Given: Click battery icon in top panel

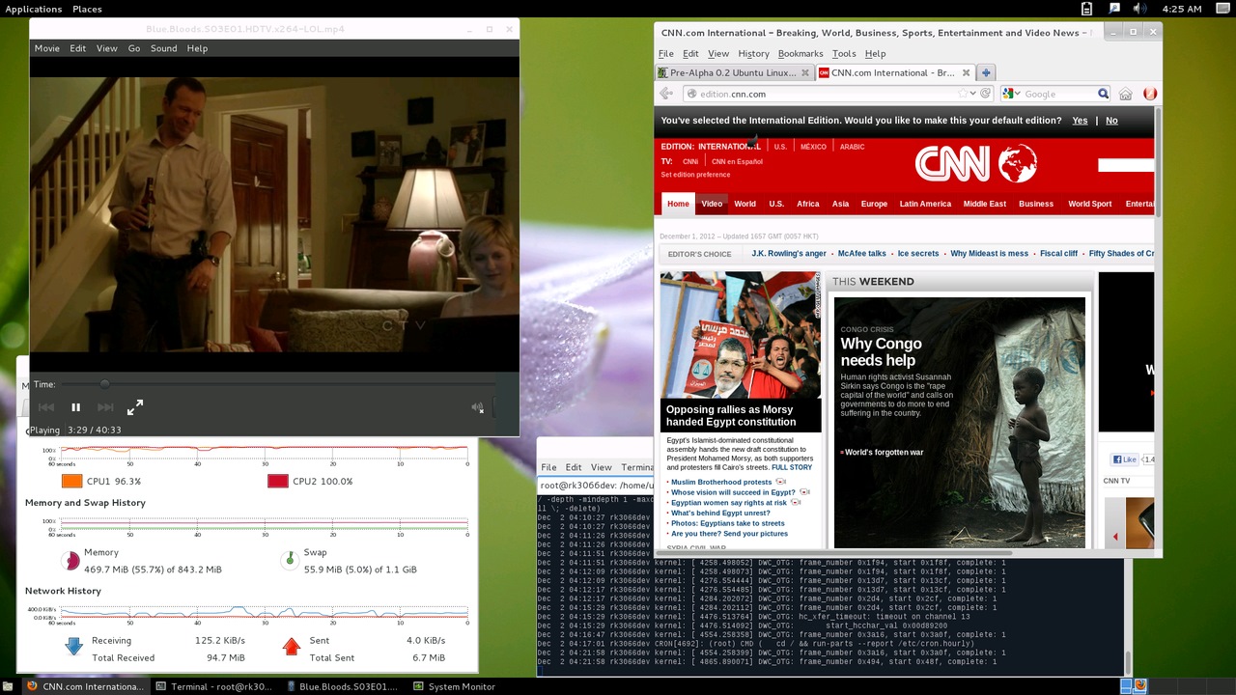Looking at the screenshot, I should point(1086,9).
